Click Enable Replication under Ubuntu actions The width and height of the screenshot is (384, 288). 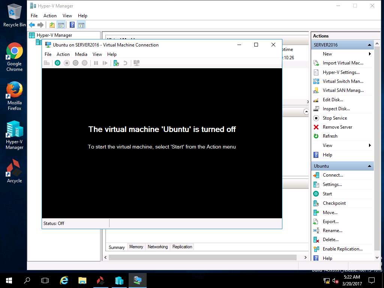tap(343, 249)
